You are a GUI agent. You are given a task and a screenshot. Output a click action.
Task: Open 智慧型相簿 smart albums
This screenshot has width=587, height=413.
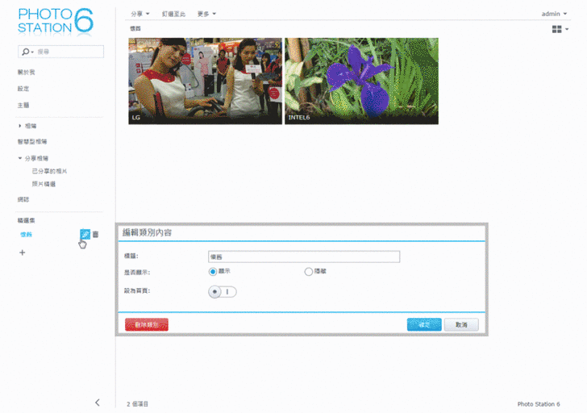[x=32, y=141]
